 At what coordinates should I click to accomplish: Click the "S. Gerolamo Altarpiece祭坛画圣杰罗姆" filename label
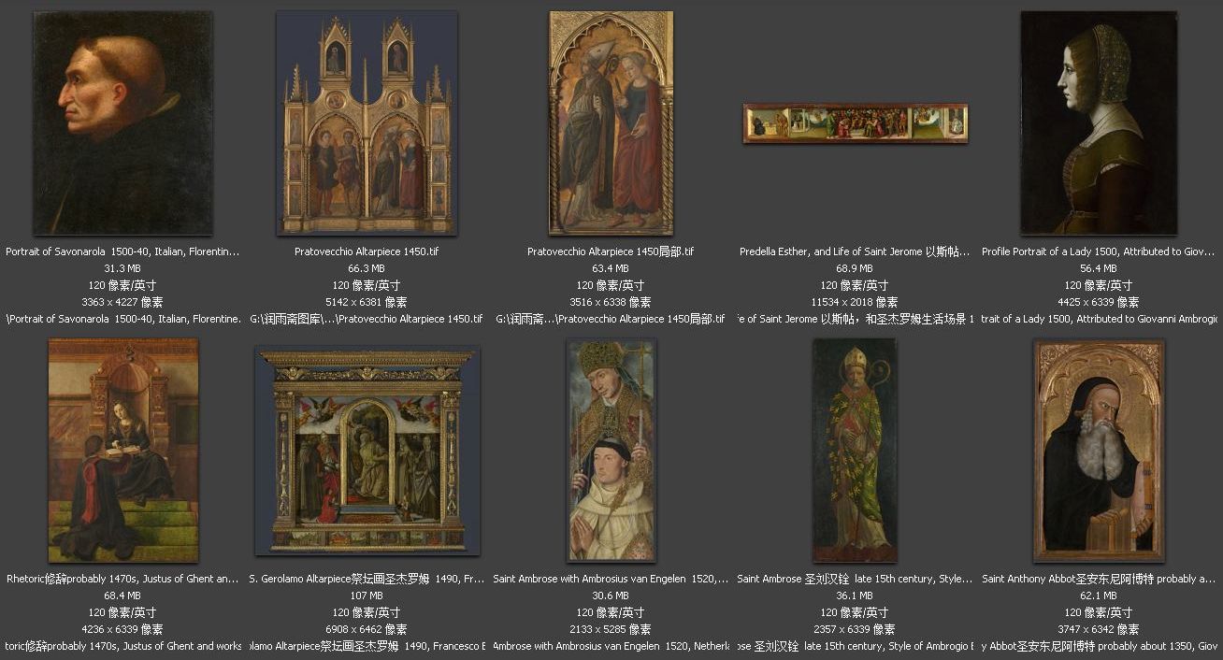tap(367, 580)
